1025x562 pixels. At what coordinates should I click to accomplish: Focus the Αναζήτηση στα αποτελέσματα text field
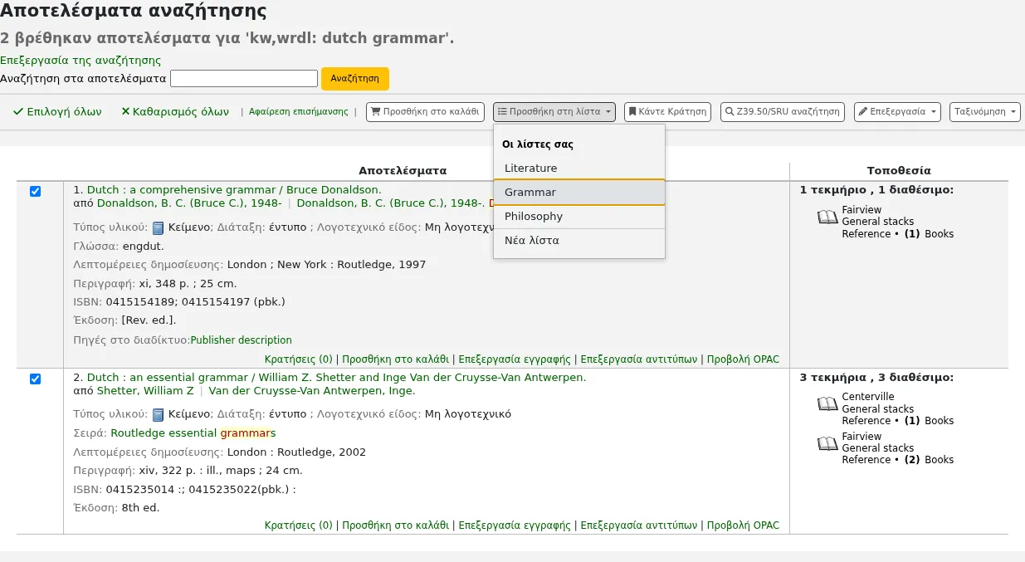click(x=244, y=78)
